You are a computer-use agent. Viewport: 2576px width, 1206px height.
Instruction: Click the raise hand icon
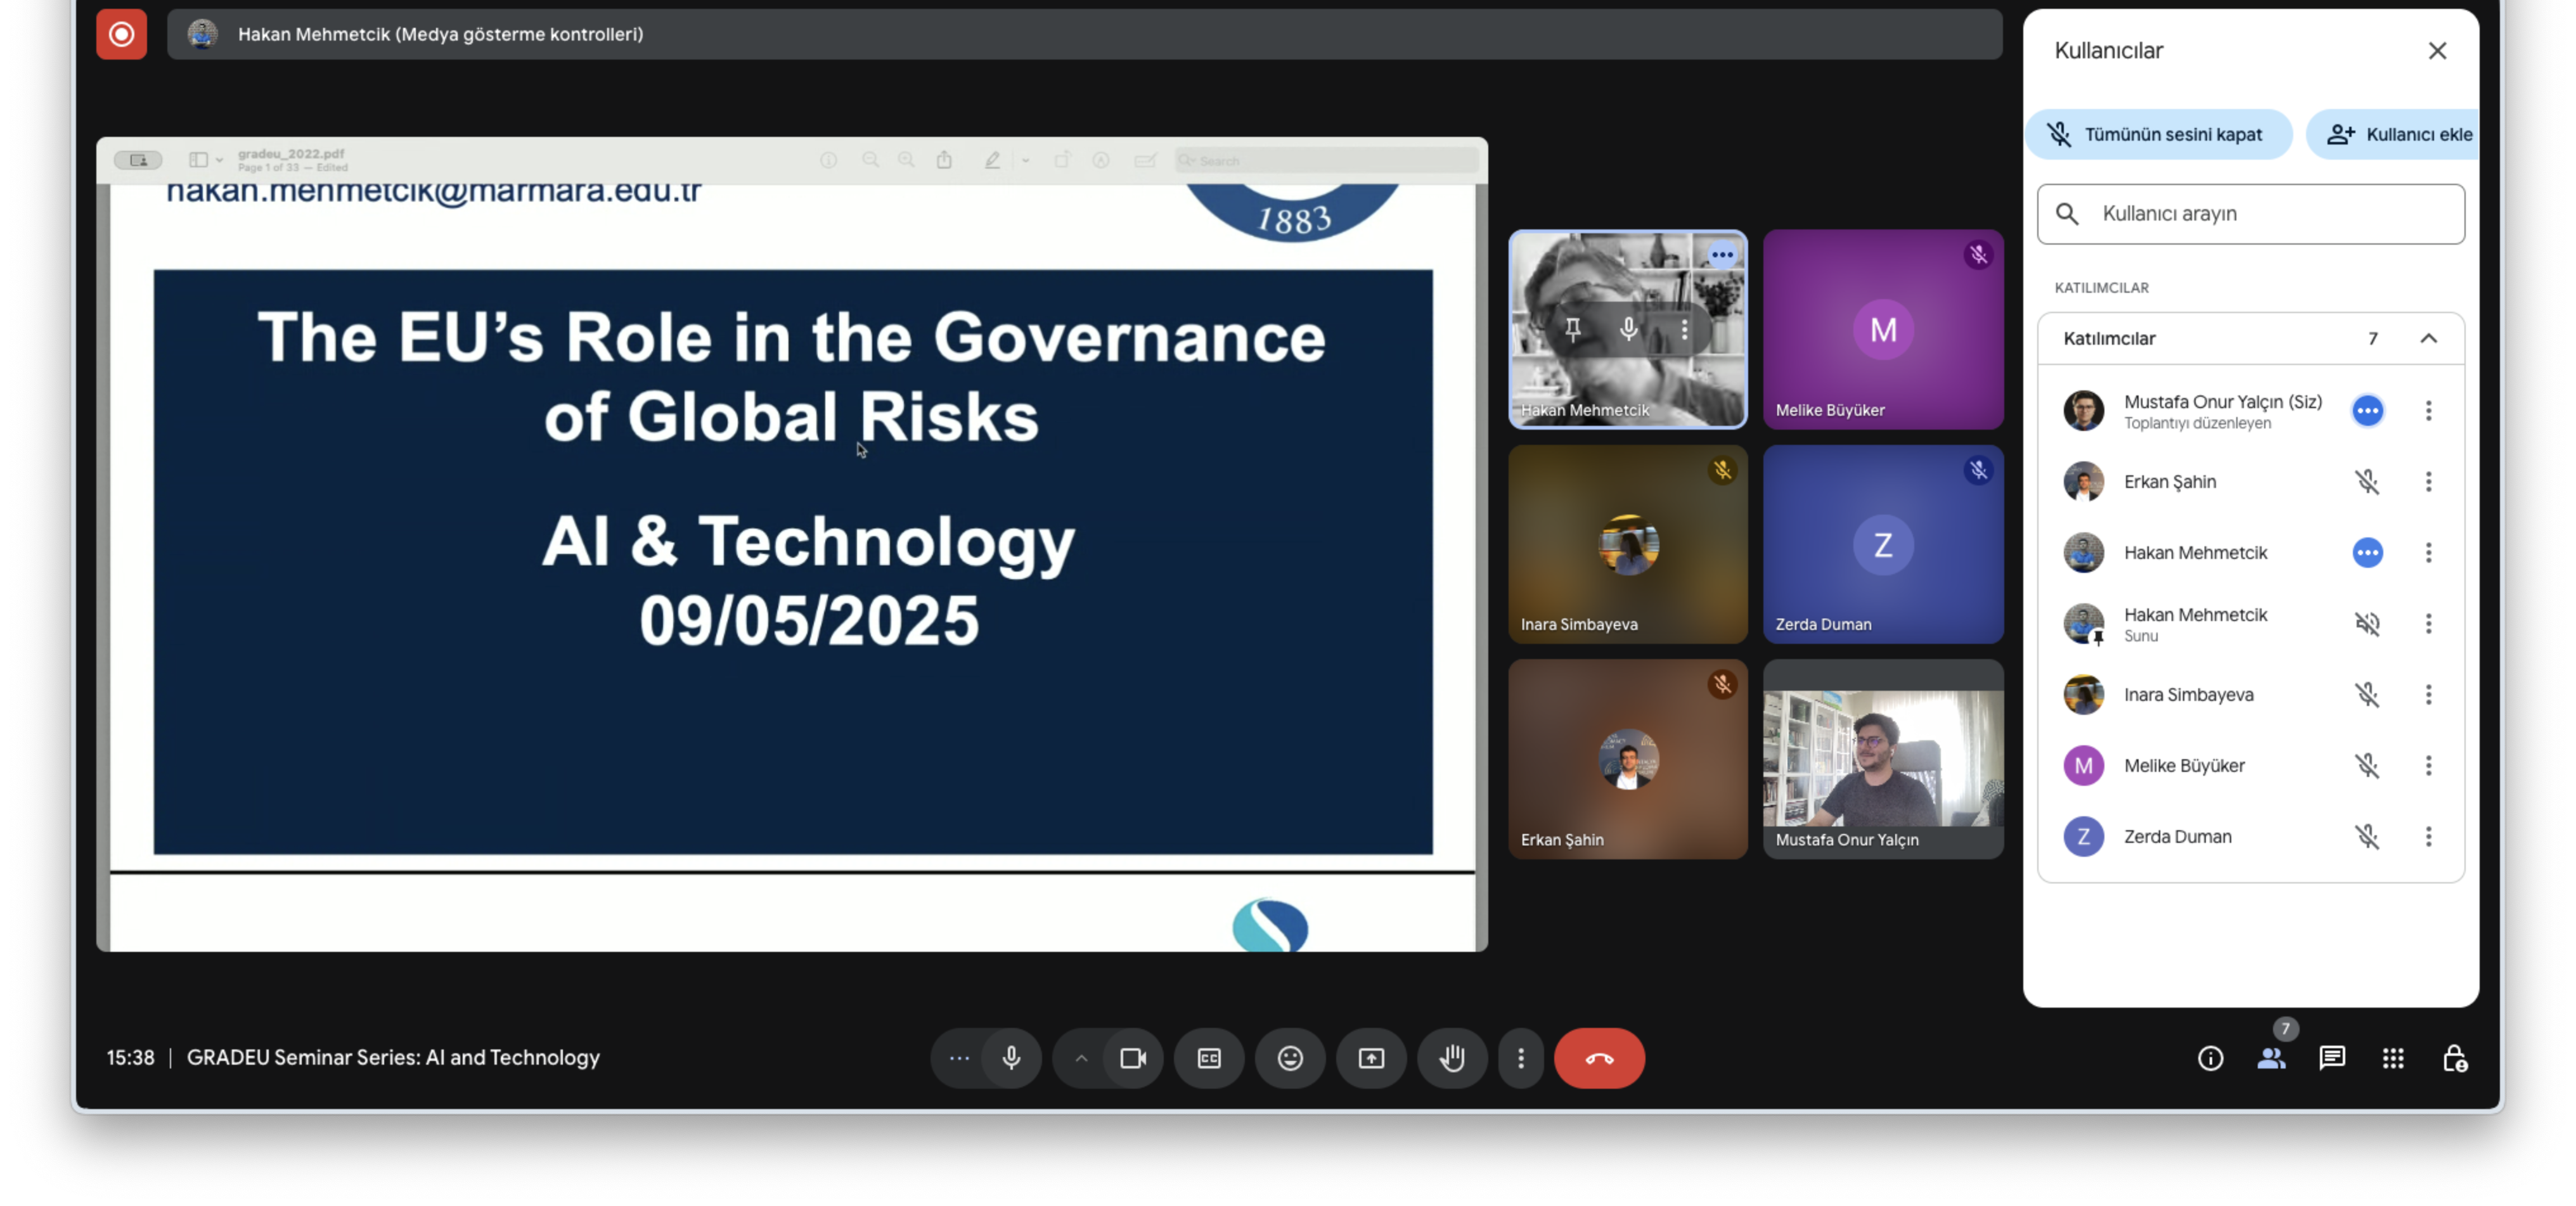pos(1452,1058)
